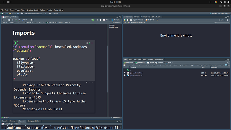231x130 pixels.
Task: Click the Environment search field
Action: [x=222, y=22]
